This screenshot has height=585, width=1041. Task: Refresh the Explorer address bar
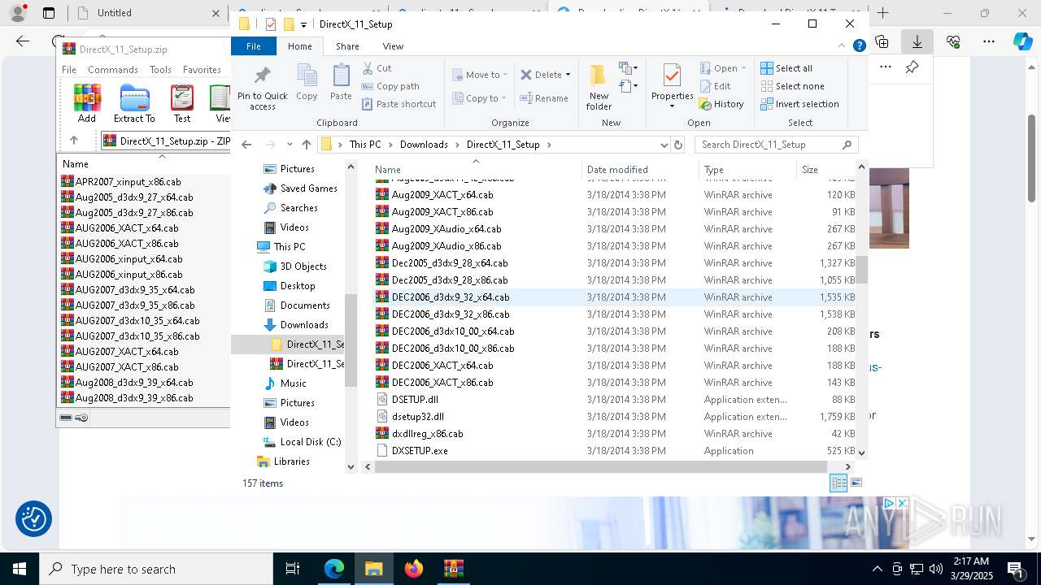coord(678,145)
